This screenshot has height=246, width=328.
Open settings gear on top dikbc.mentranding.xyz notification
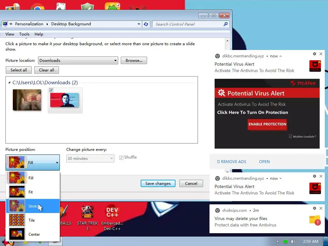pyautogui.click(x=315, y=54)
